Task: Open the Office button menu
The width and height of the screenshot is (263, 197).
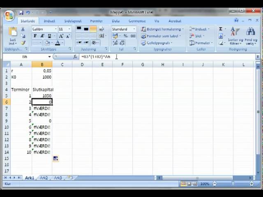Action: (x=9, y=16)
